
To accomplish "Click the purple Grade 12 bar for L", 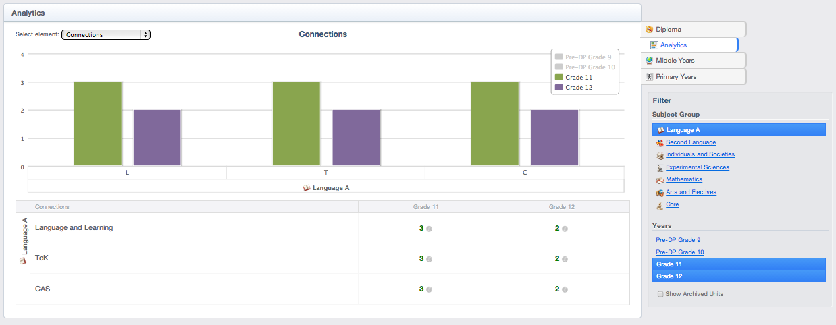I will click(157, 138).
